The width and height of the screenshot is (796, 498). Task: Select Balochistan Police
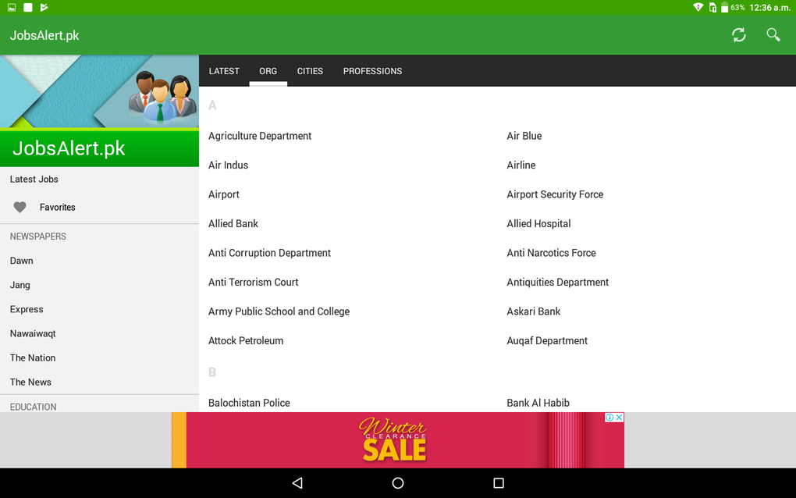coord(249,403)
